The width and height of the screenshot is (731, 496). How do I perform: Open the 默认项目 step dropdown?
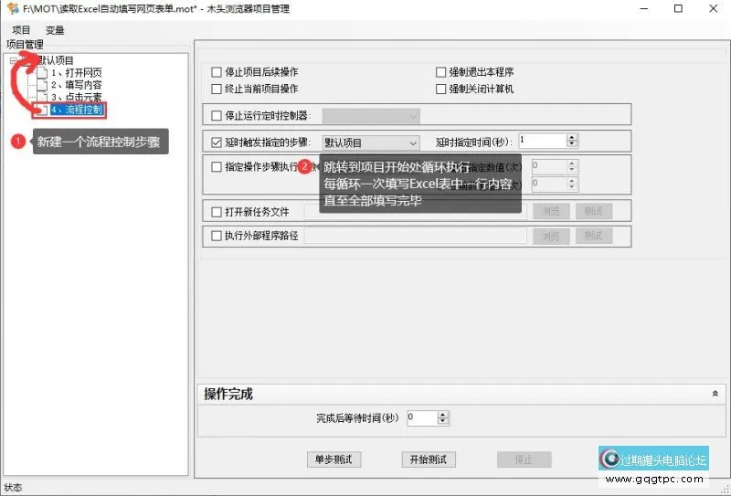[x=371, y=142]
